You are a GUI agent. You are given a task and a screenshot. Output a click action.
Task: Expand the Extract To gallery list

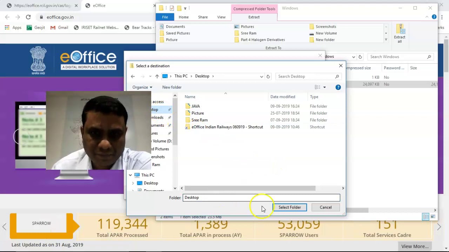386,40
